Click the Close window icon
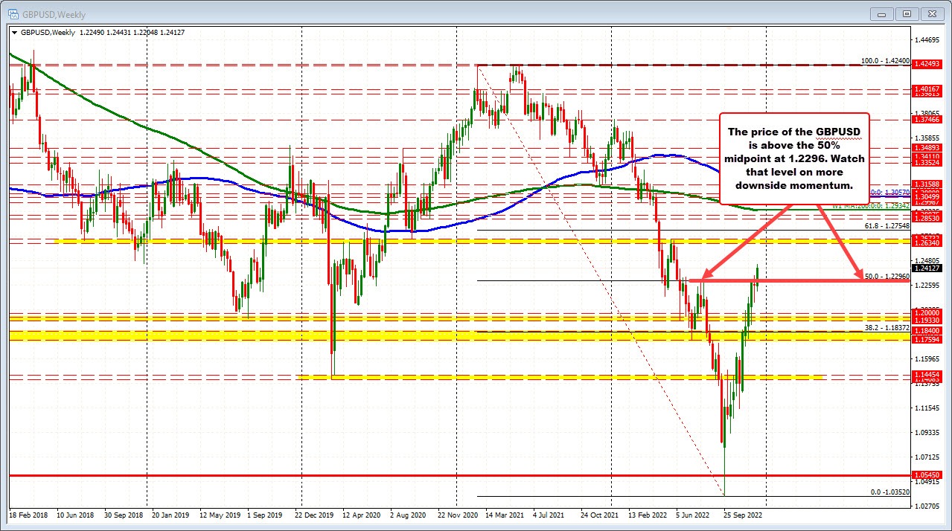952x531 pixels. pyautogui.click(x=932, y=13)
